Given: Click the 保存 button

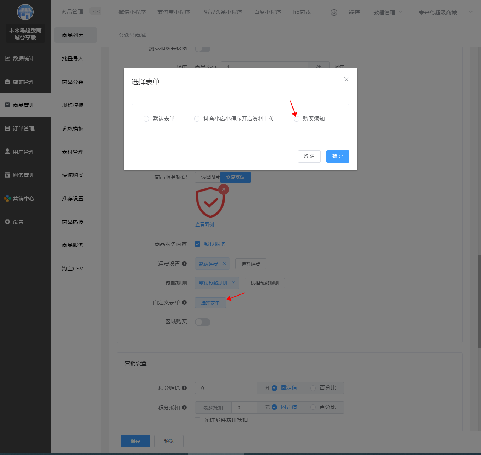Looking at the screenshot, I should (135, 441).
